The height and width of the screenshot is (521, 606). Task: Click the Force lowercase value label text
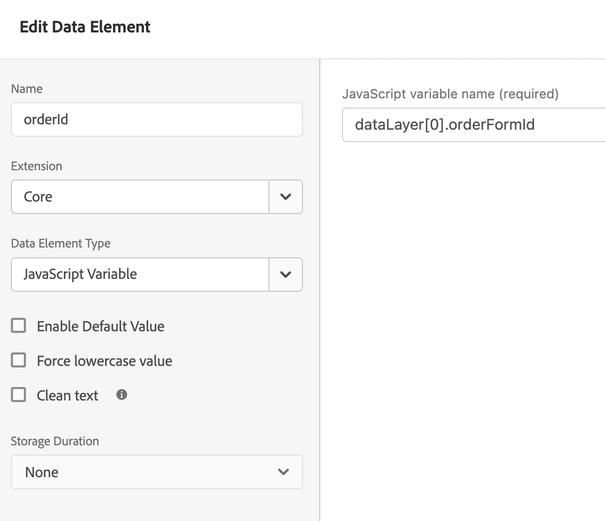[104, 361]
